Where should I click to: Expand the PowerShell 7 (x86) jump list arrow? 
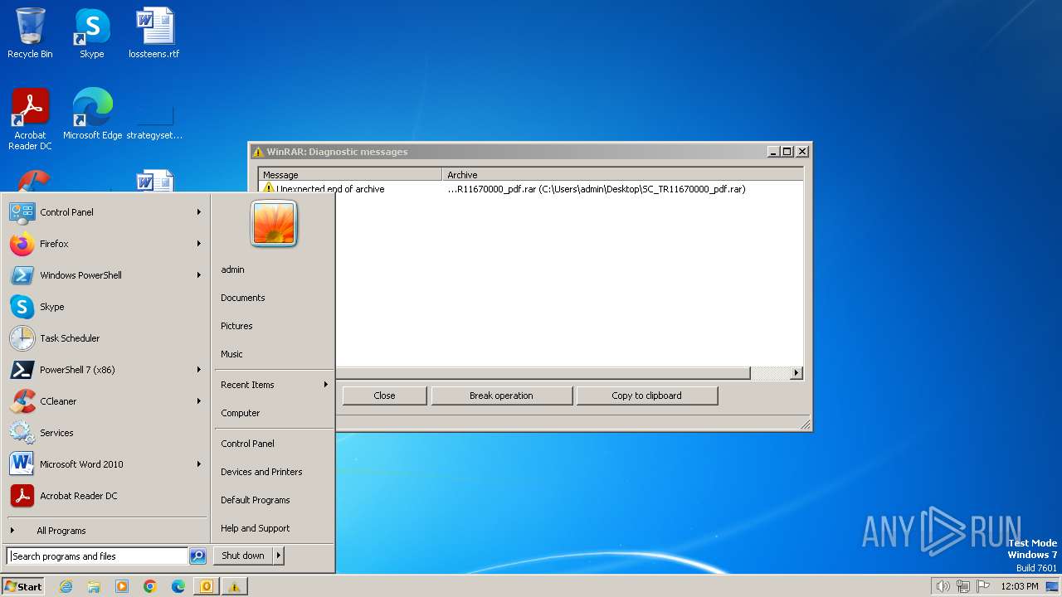(199, 370)
